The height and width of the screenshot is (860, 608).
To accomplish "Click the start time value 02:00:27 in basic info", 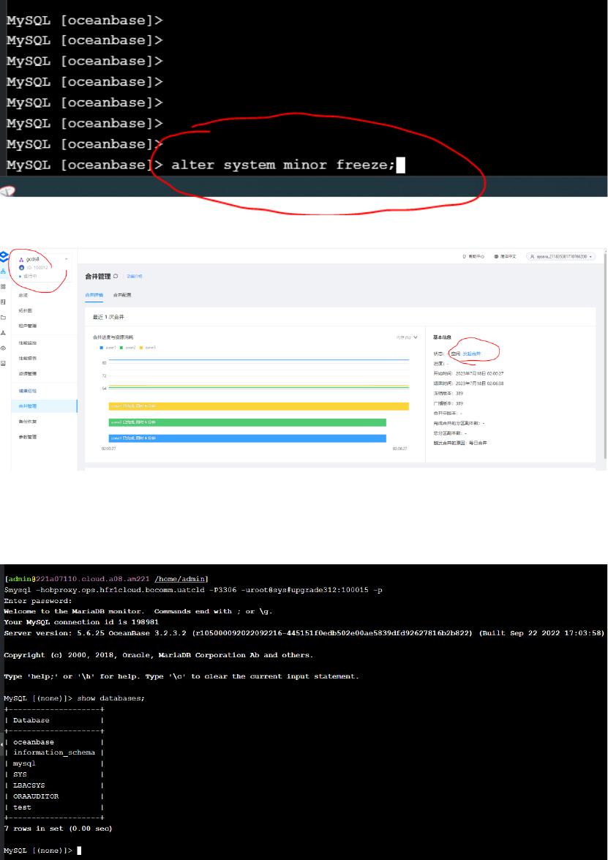I will (479, 373).
